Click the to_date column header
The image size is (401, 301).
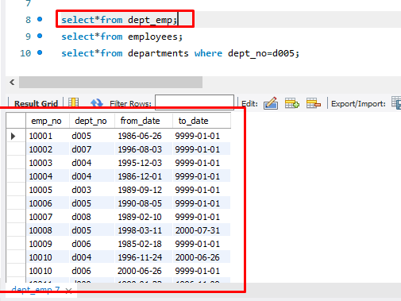[x=202, y=121]
